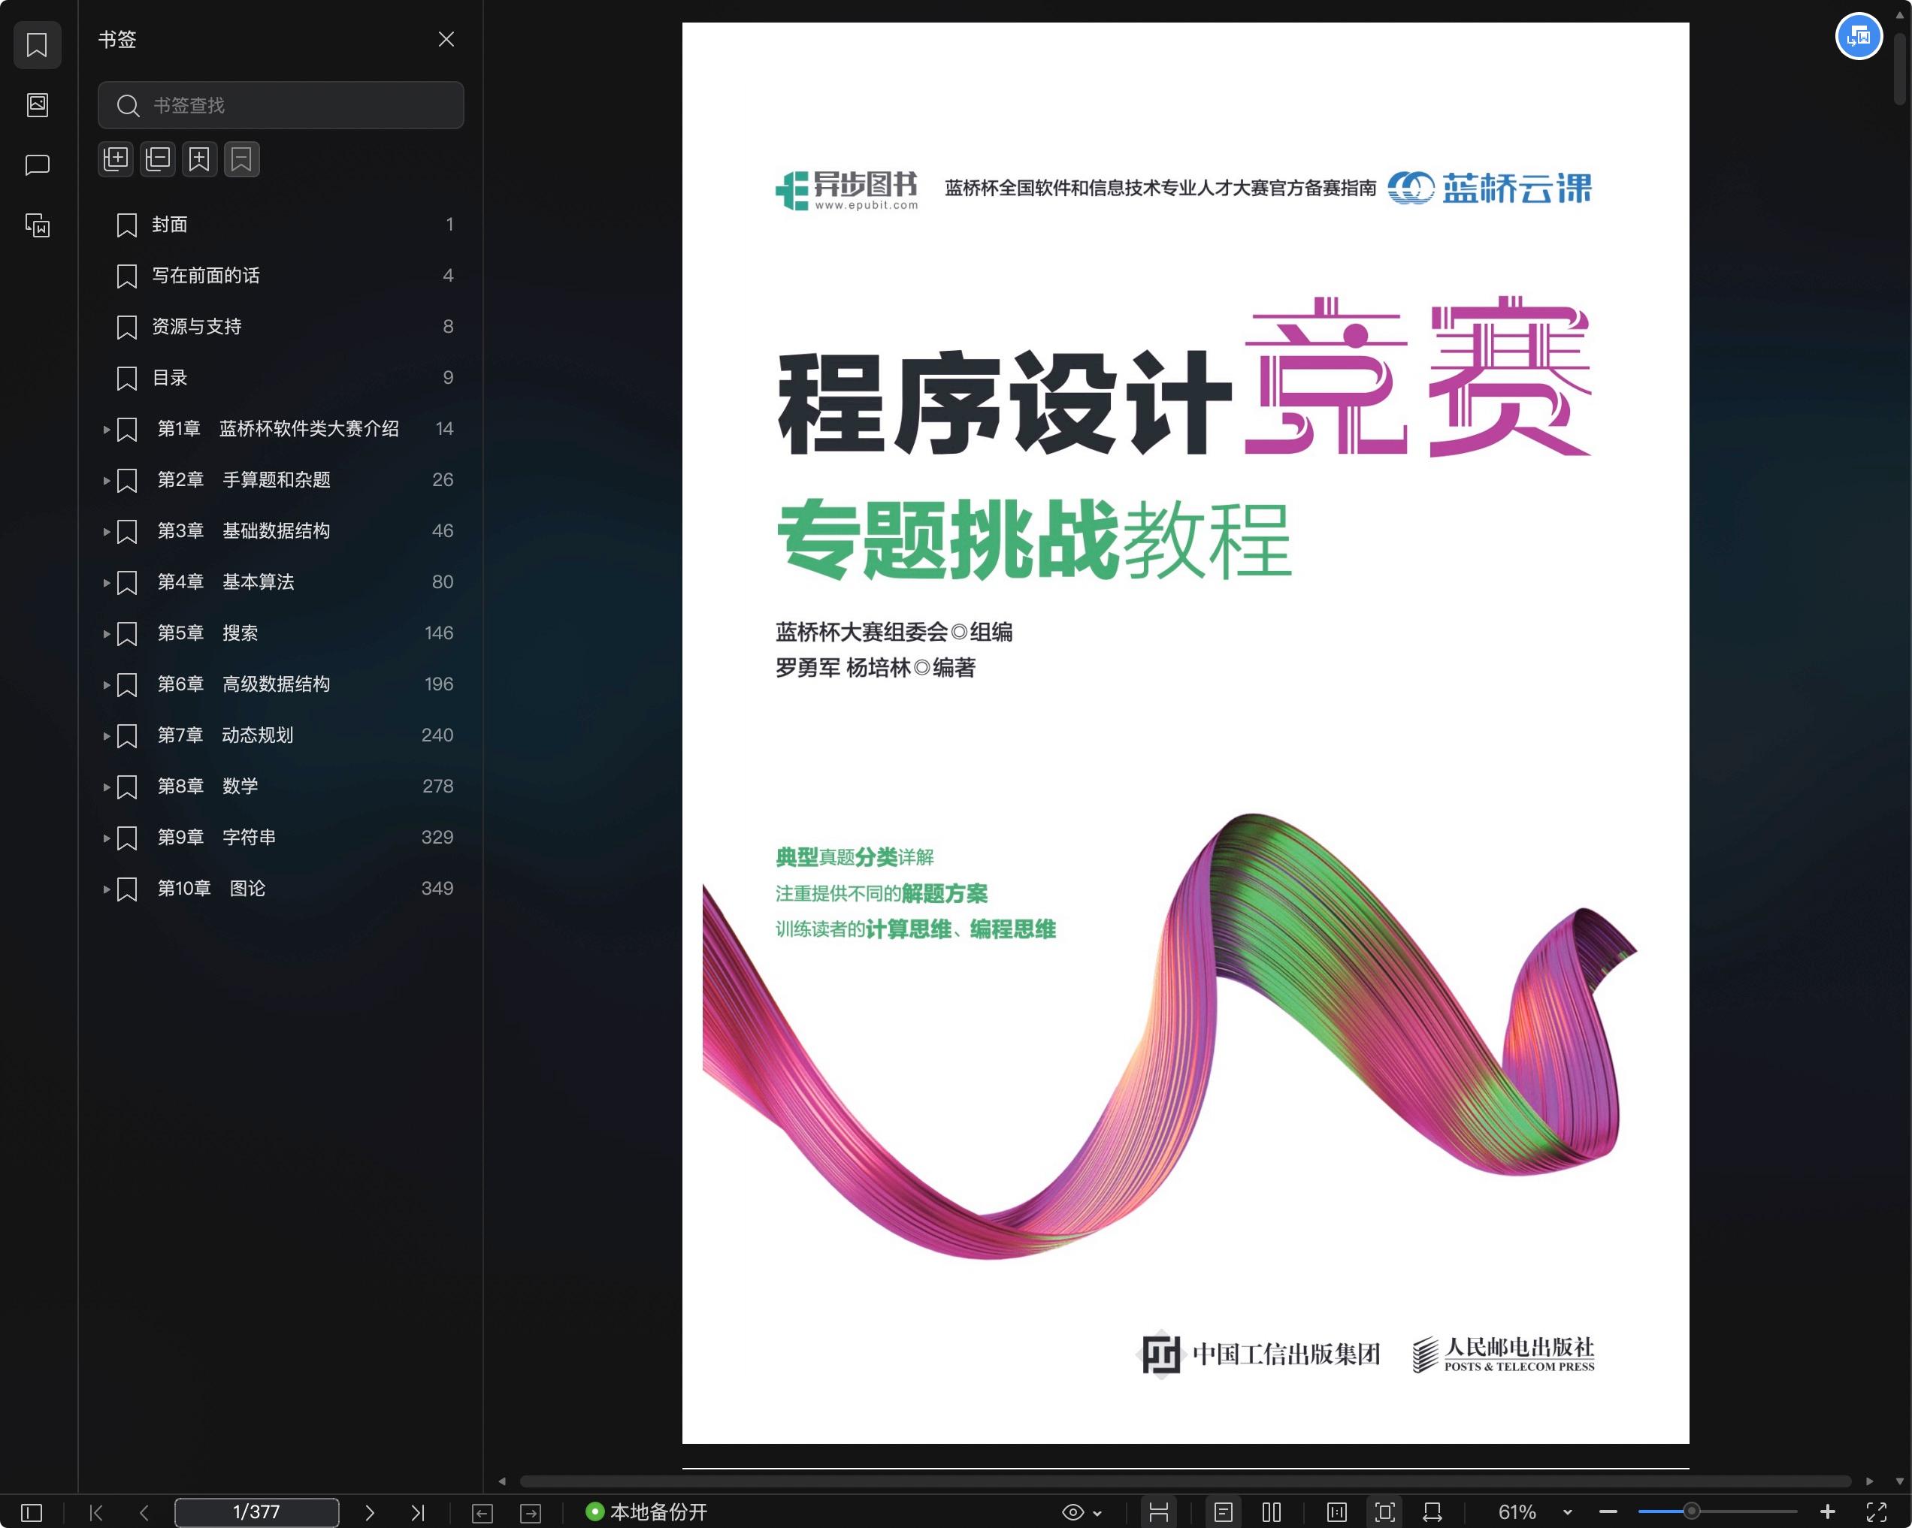
Task: Expand 第10章 图论 bookmark
Action: tap(107, 889)
